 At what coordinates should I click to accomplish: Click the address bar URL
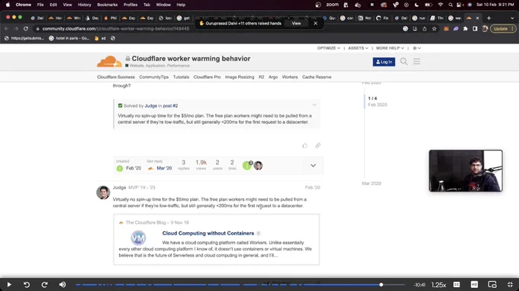coord(115,29)
